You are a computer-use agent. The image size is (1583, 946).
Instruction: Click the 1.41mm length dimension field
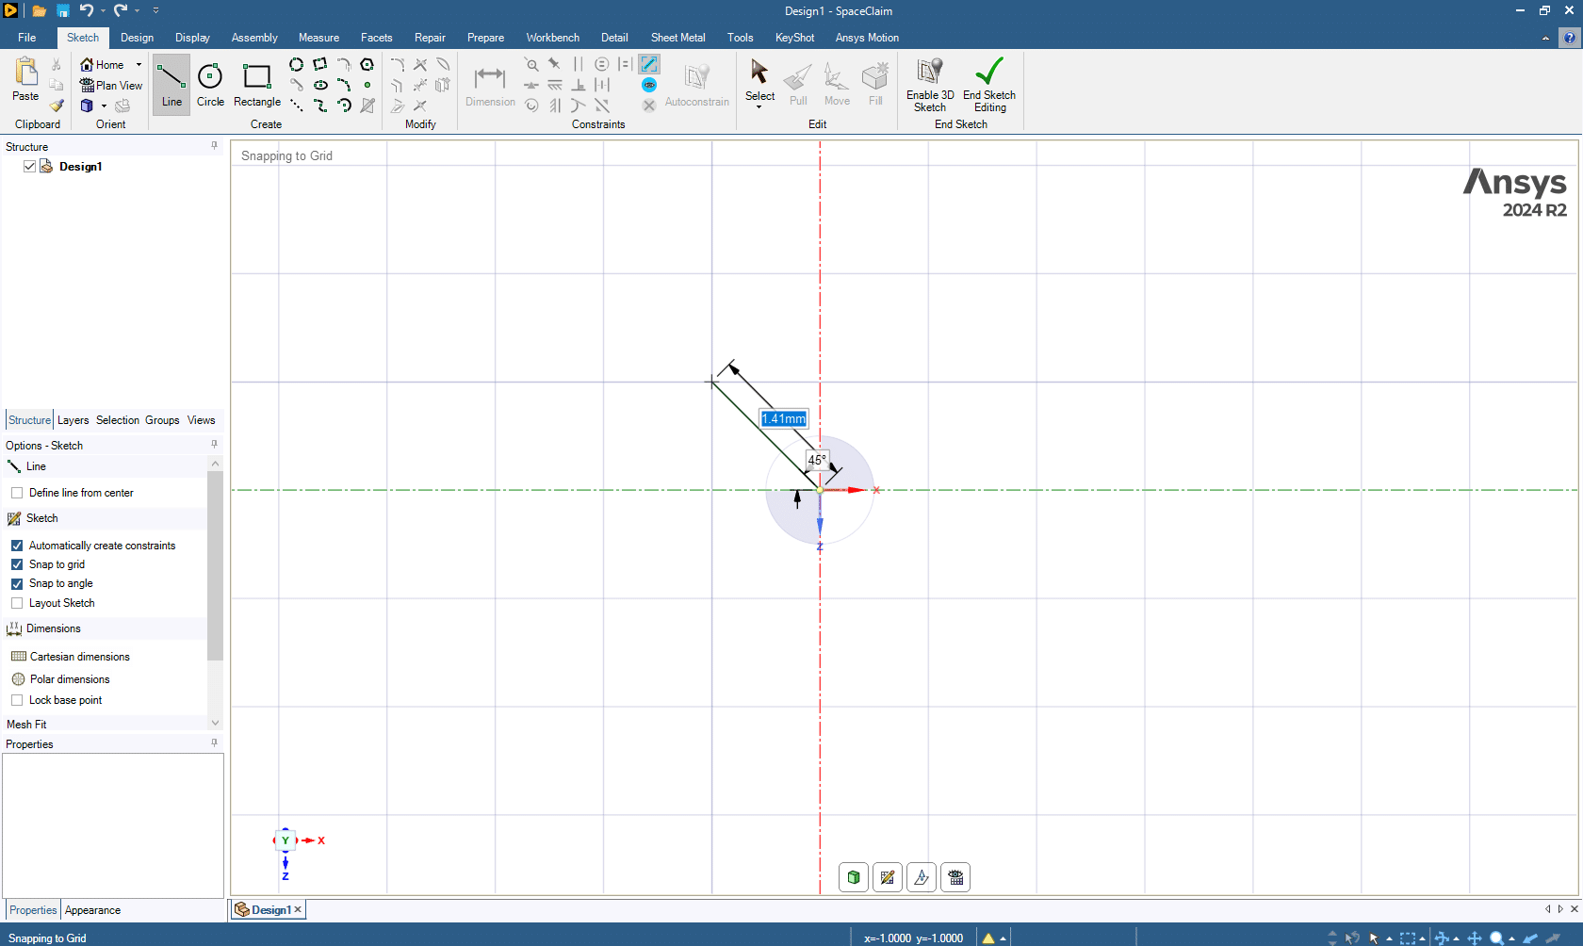coord(783,419)
